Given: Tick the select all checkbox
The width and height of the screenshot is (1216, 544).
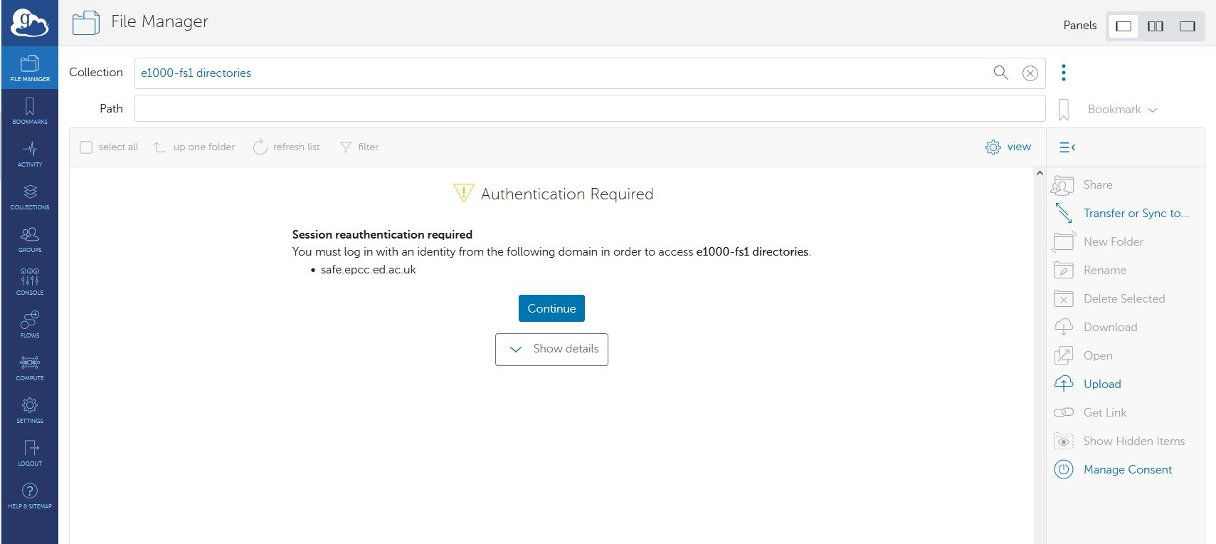Looking at the screenshot, I should (x=86, y=147).
